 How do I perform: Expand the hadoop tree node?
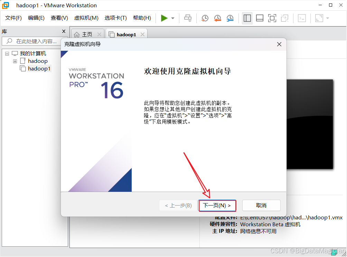coord(15,61)
